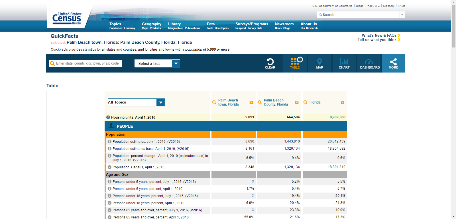Click the Population orange section header
456x219 pixels.
[x=157, y=134]
